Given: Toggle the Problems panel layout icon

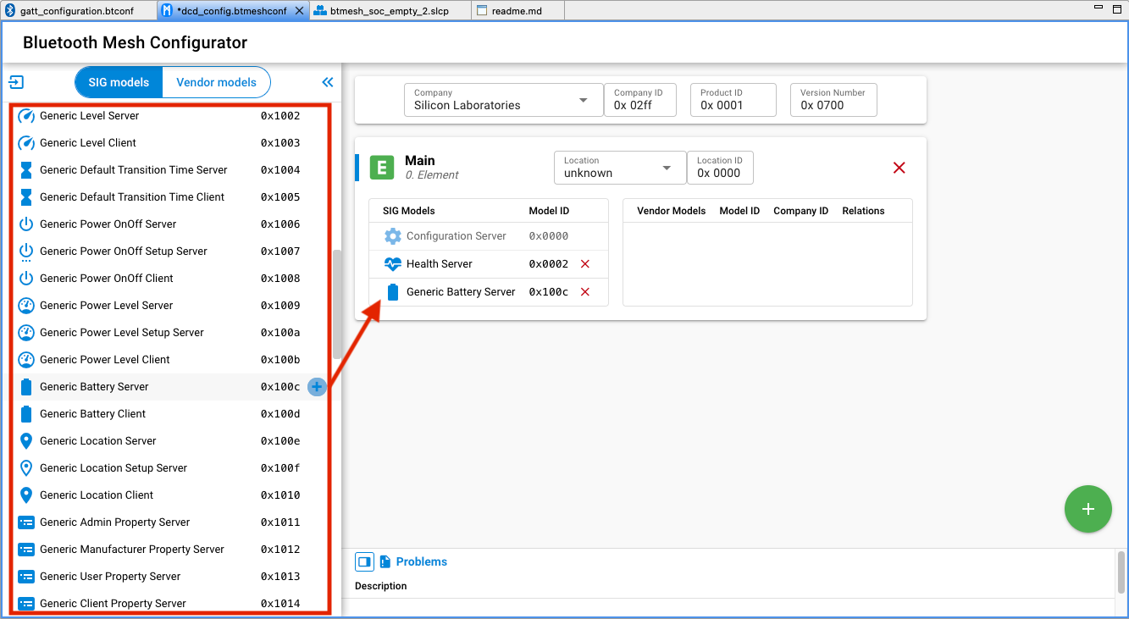Looking at the screenshot, I should pyautogui.click(x=364, y=561).
